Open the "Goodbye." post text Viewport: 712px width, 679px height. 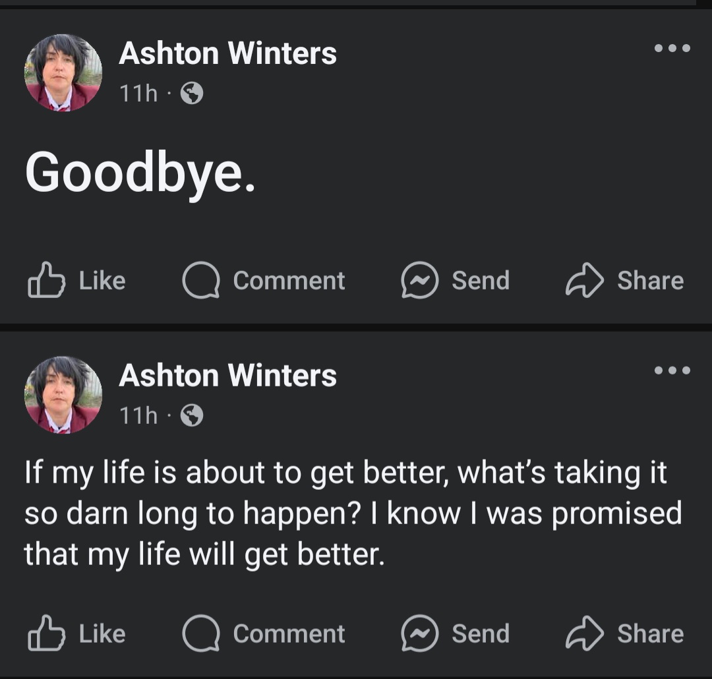(140, 173)
